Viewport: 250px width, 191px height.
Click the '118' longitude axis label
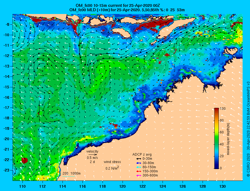(x=103, y=186)
